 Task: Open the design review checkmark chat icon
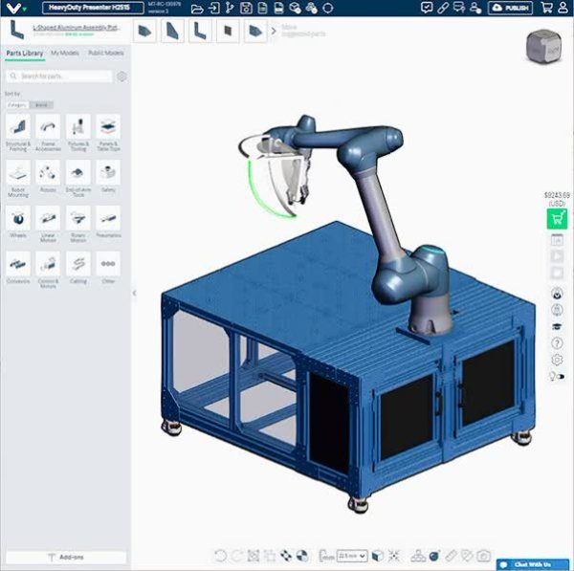click(427, 8)
